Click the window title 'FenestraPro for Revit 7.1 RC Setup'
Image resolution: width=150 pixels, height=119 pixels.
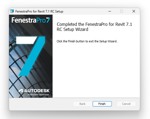click(x=39, y=11)
